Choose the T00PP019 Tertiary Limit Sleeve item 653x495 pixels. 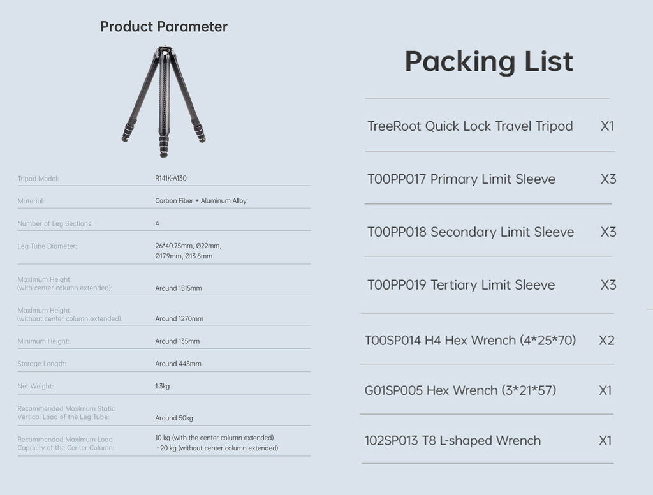461,285
